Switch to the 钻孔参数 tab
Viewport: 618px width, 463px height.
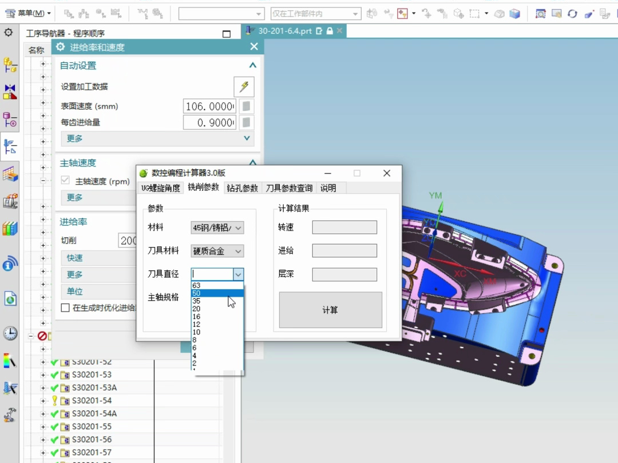click(x=242, y=188)
